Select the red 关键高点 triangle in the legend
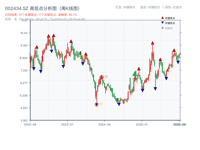This screenshot has width=200, height=150. point(162,18)
